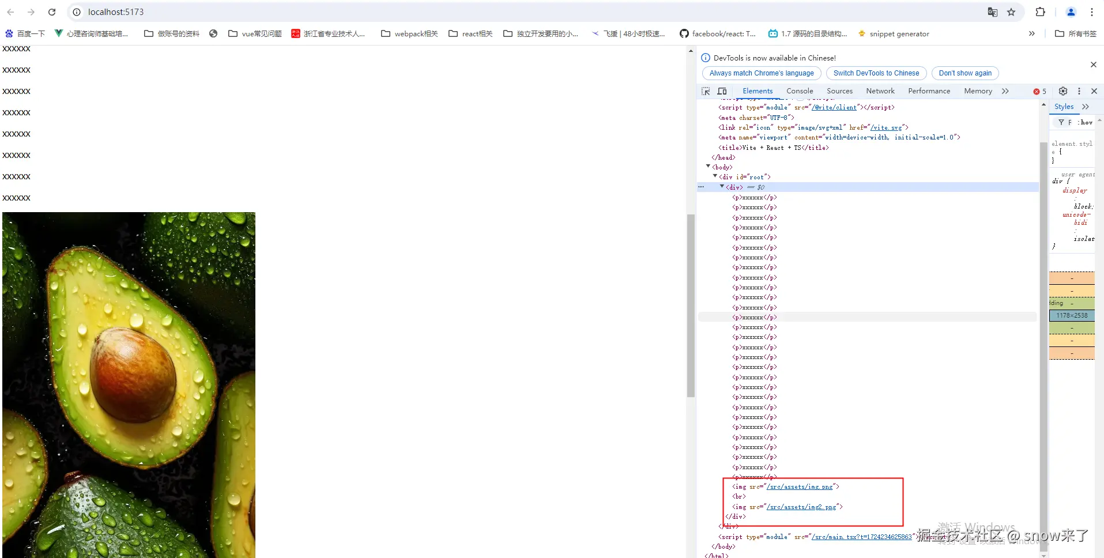Open the Chrome three-dot menu
Screen dimensions: 1104x558
(1092, 12)
